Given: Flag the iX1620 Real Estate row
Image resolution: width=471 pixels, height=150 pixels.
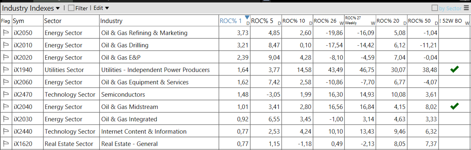Looking at the screenshot, I should [x=6, y=143].
